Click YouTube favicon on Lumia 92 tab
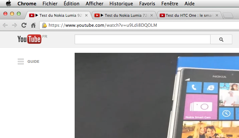The width and height of the screenshot is (239, 138). [x=32, y=15]
